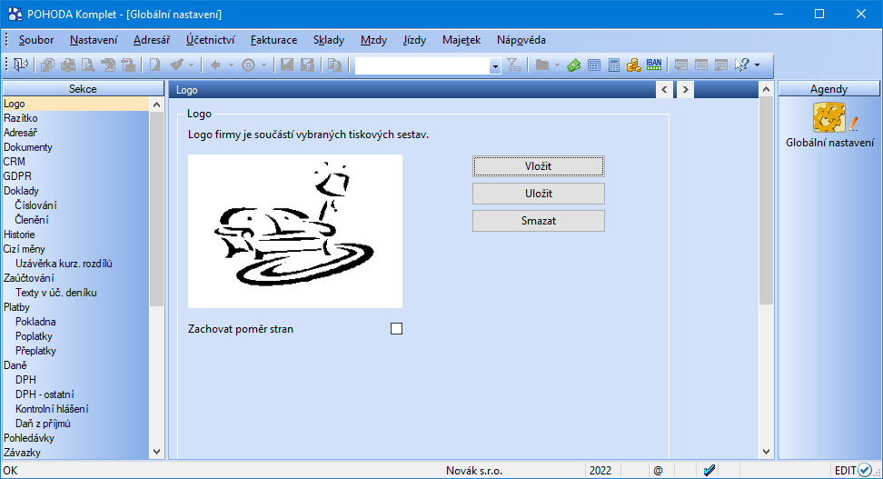Open Globální nastavení agenda icon in Agendy

830,118
